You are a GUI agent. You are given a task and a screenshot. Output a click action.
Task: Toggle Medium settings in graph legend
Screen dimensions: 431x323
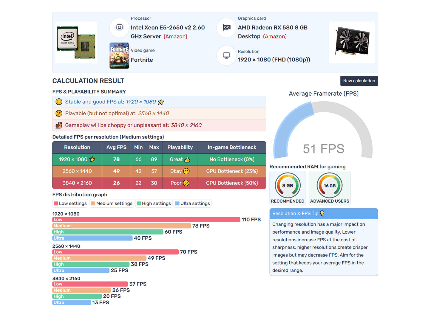112,204
